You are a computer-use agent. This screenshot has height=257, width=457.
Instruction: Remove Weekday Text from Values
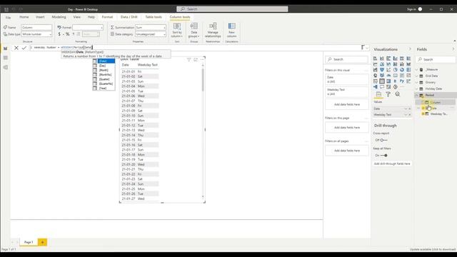pyautogui.click(x=409, y=115)
